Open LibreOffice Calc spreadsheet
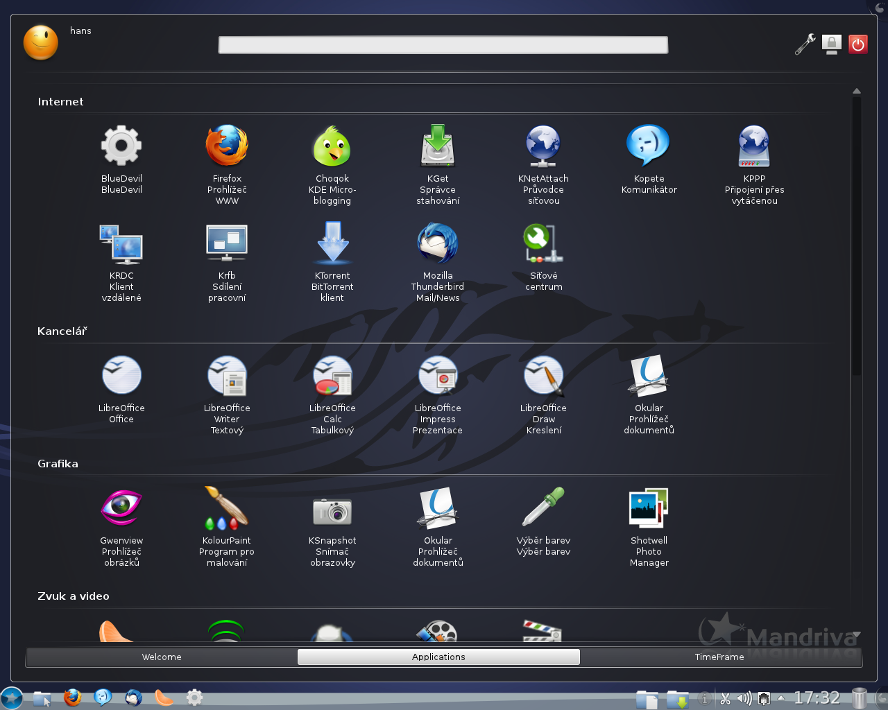Screen dimensions: 888x710 (332, 376)
